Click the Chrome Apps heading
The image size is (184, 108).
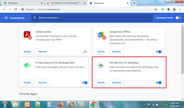pos(28,94)
